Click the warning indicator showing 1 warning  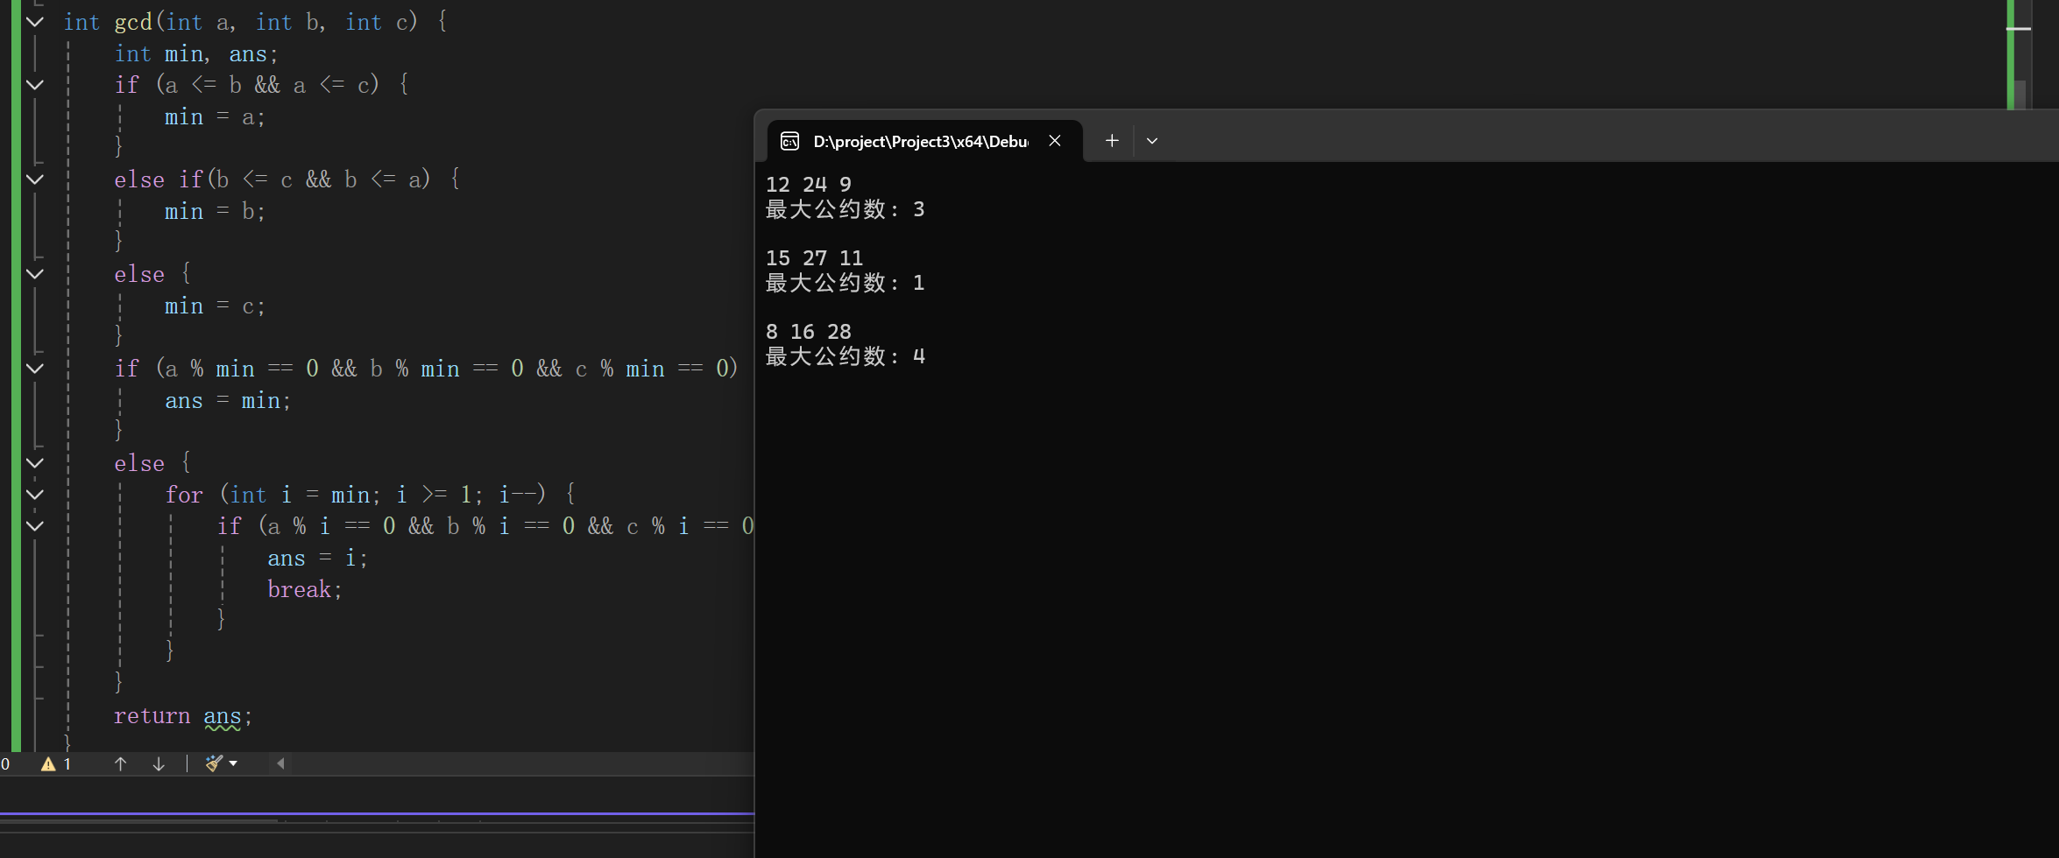pyautogui.click(x=56, y=763)
